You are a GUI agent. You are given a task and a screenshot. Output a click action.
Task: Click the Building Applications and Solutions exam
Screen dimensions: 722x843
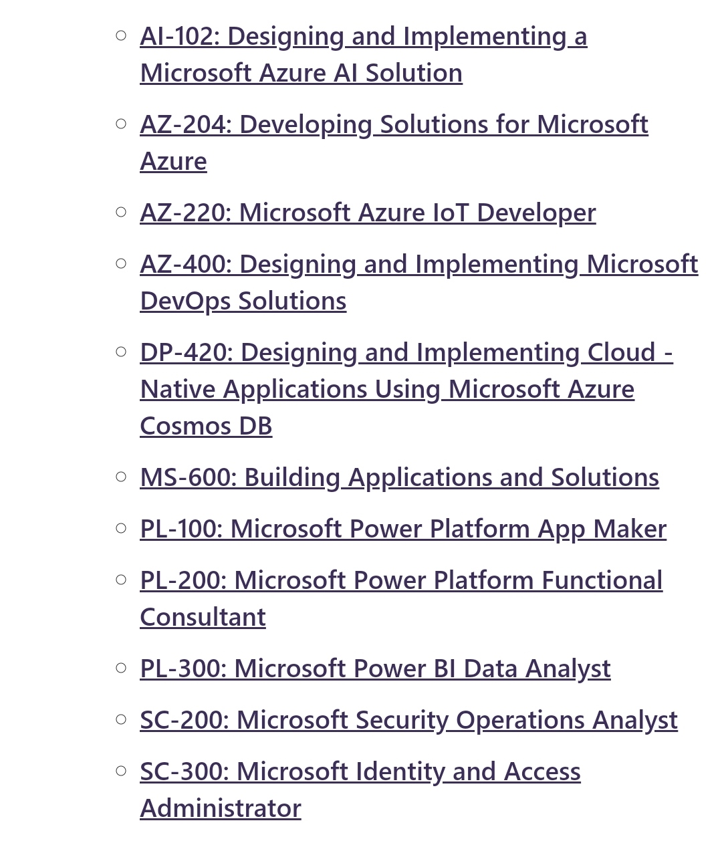pos(399,478)
